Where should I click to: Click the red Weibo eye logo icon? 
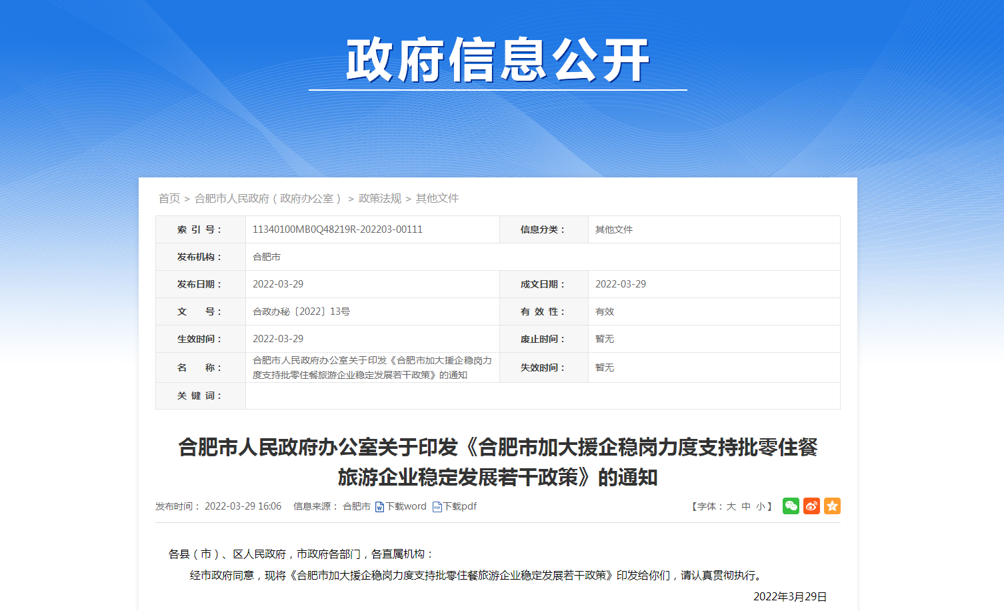[x=811, y=506]
